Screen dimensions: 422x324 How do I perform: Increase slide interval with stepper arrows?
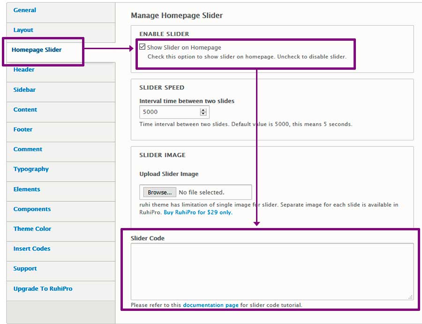coord(203,110)
